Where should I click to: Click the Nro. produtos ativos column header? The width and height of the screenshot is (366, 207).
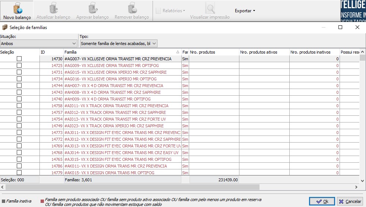point(264,52)
